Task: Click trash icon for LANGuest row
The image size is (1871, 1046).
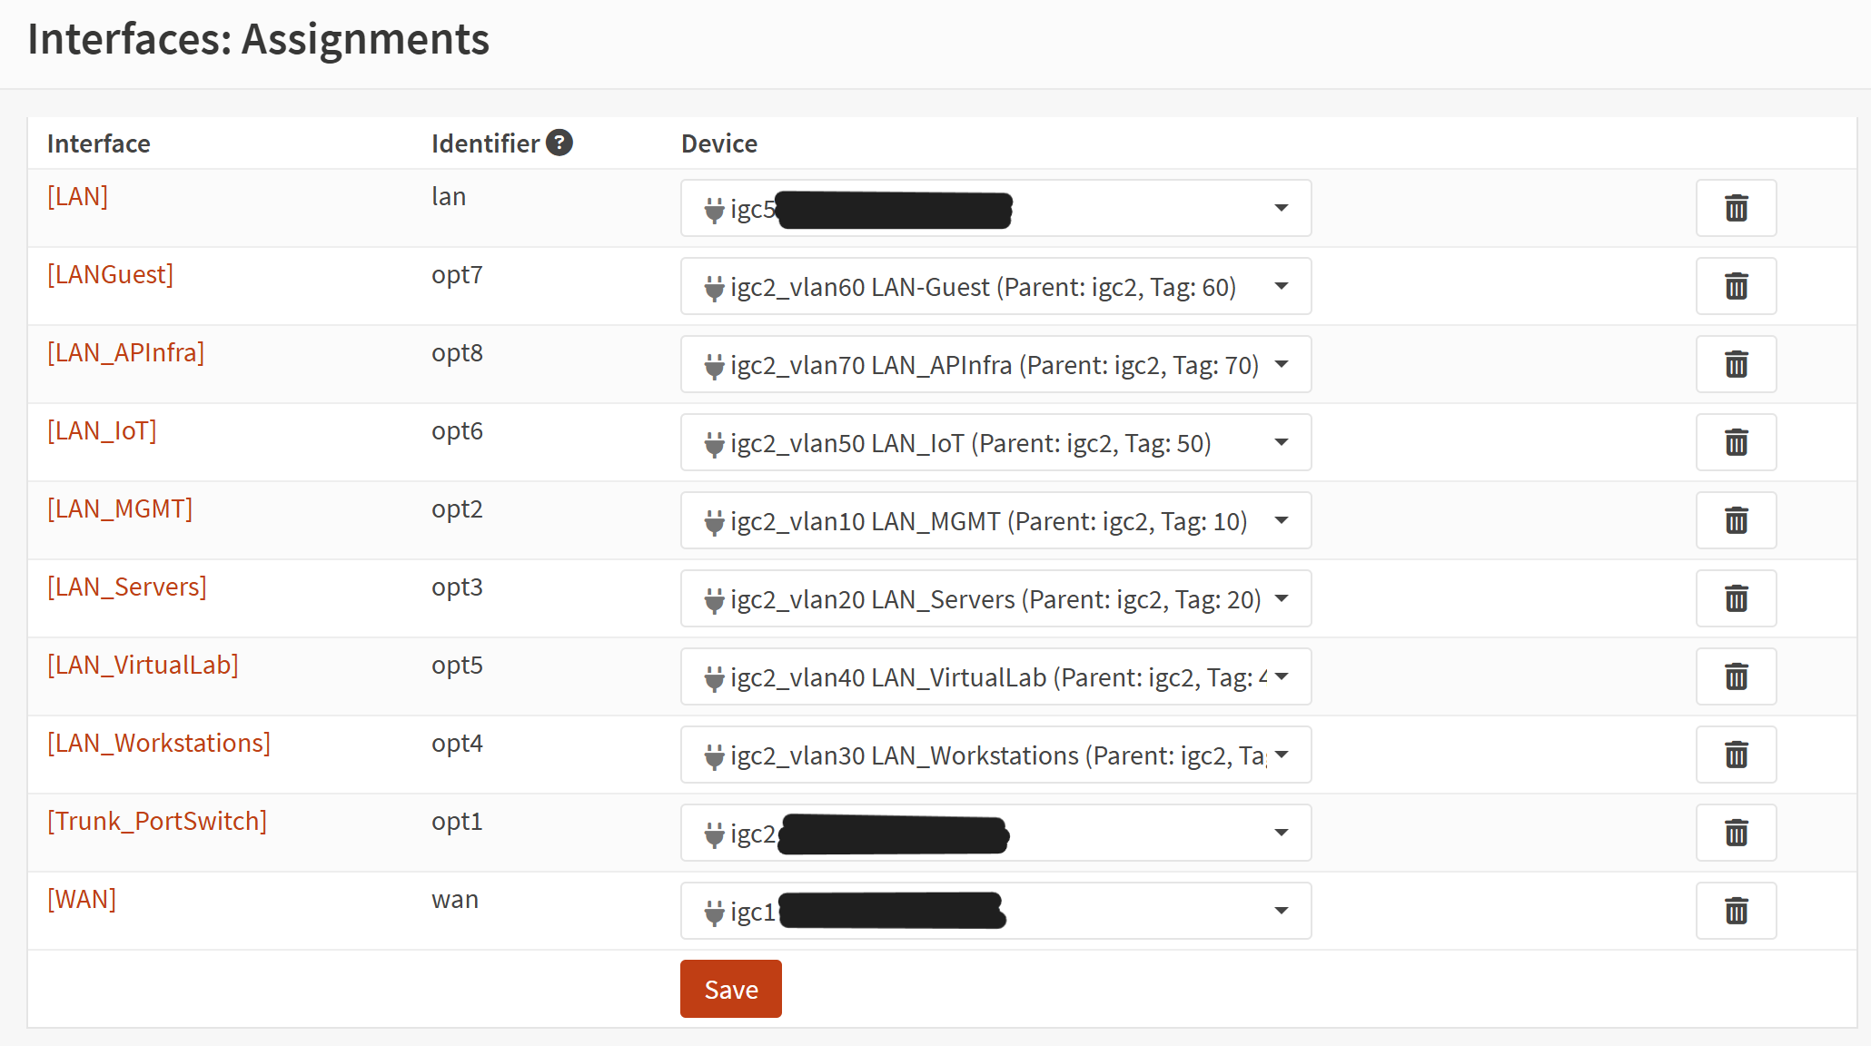Action: pyautogui.click(x=1736, y=286)
